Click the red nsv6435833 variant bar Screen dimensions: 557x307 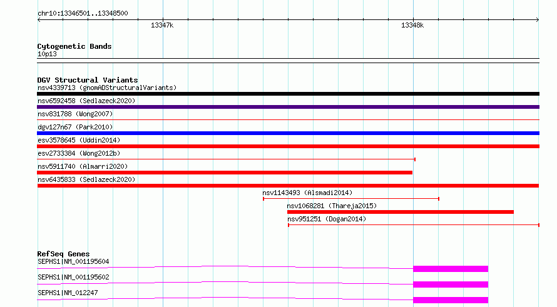pos(288,186)
